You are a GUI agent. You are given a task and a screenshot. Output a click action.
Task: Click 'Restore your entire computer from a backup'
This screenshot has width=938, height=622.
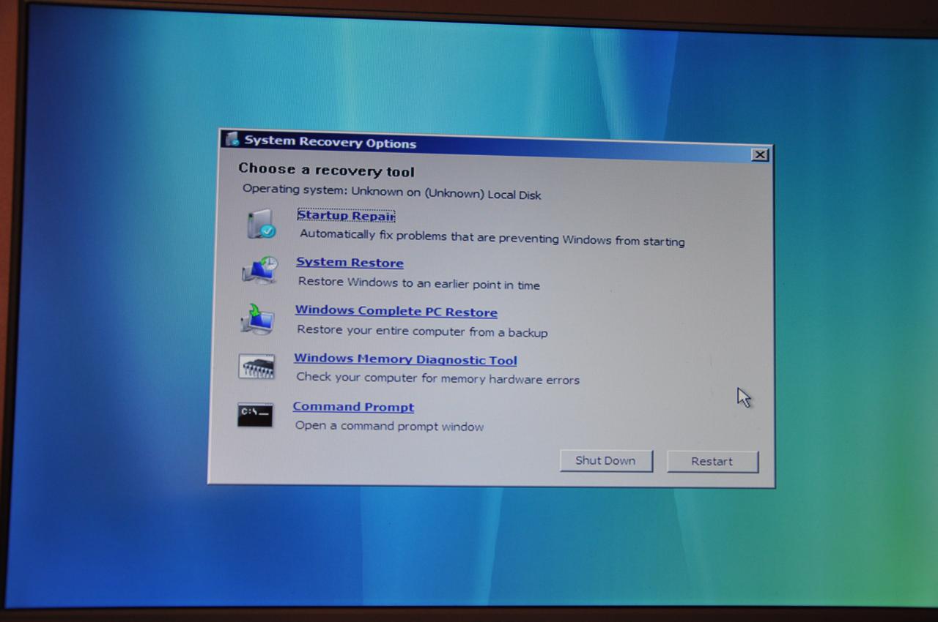coord(422,331)
